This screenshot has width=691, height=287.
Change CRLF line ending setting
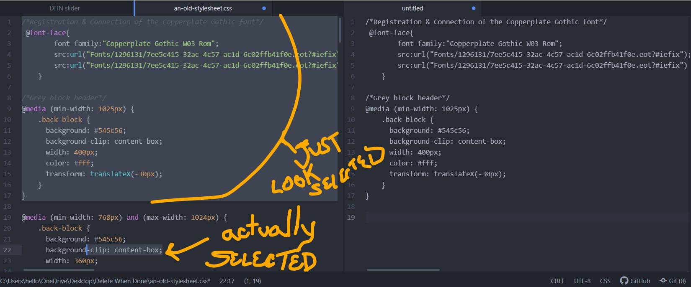557,281
